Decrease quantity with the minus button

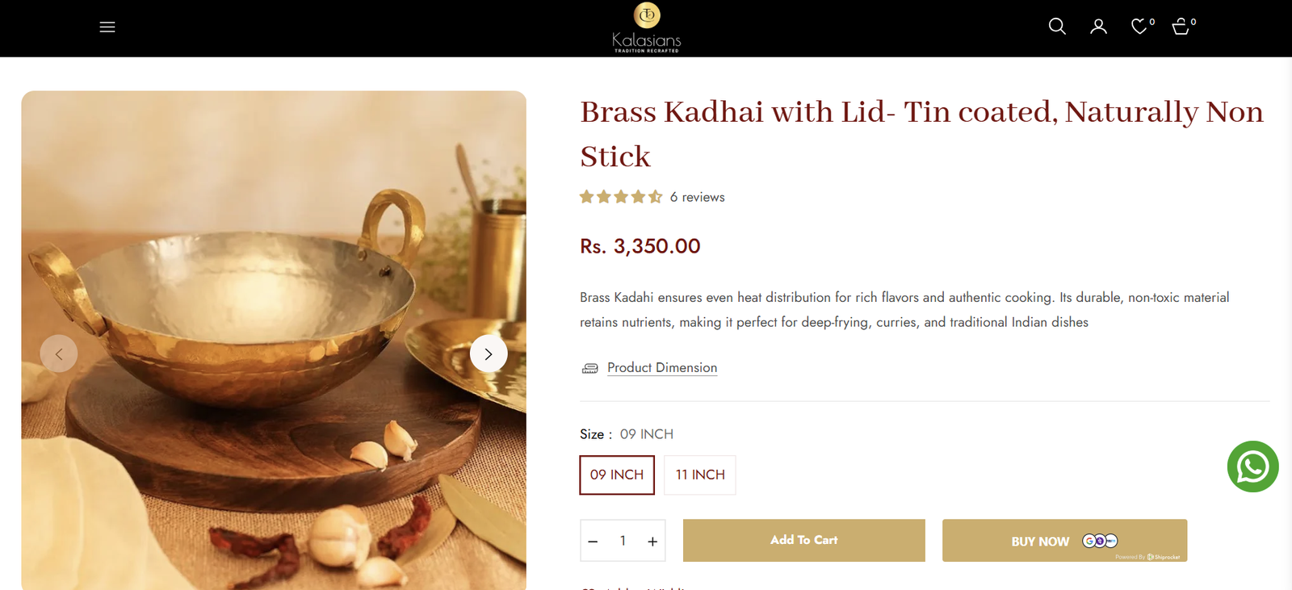click(593, 542)
